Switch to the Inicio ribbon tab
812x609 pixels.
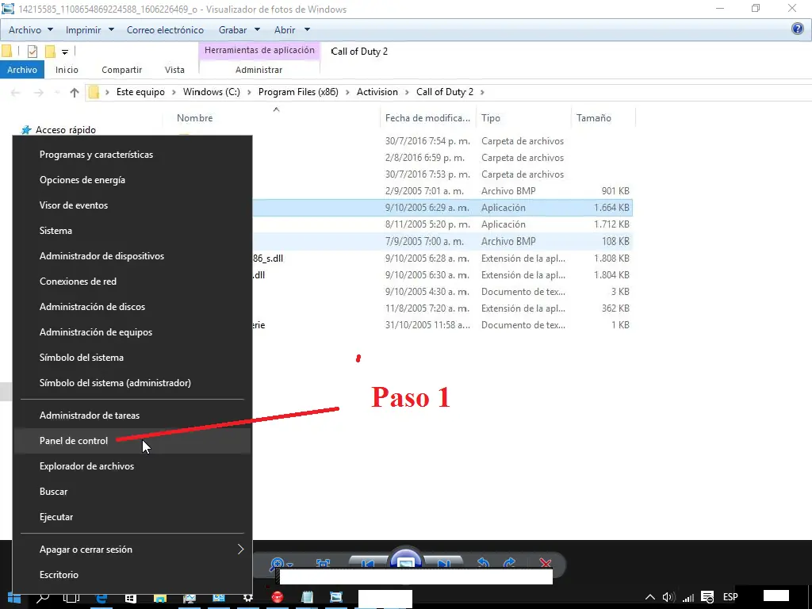tap(67, 70)
